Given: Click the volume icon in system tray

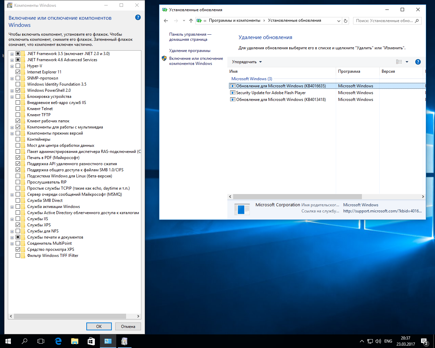Looking at the screenshot, I should pos(378,341).
